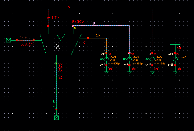194x131 pixels.
Task: Select the tr=100p parameter of V1
Action: pos(138,63)
